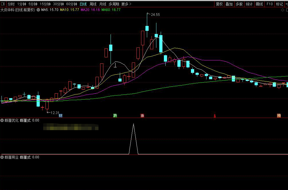The image size is (288, 190).
Task: Click the 统计 statistics button
Action: (x=249, y=4)
